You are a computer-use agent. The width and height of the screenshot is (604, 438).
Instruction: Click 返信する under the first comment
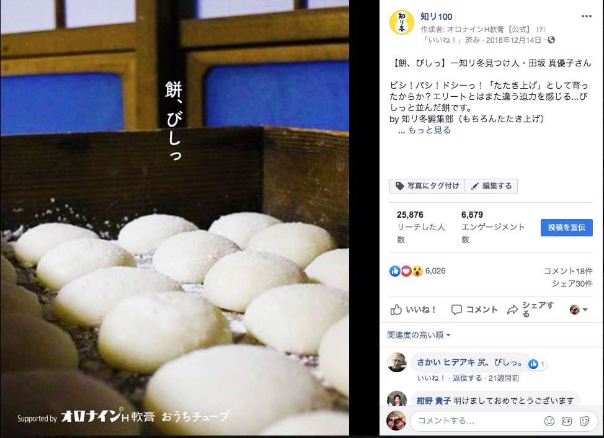pos(467,378)
